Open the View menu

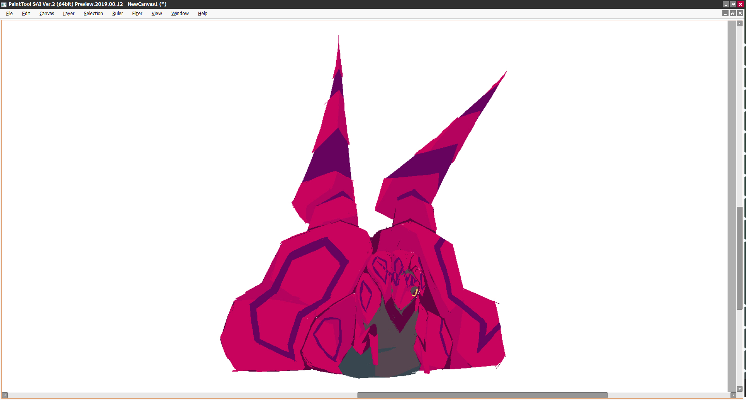157,14
